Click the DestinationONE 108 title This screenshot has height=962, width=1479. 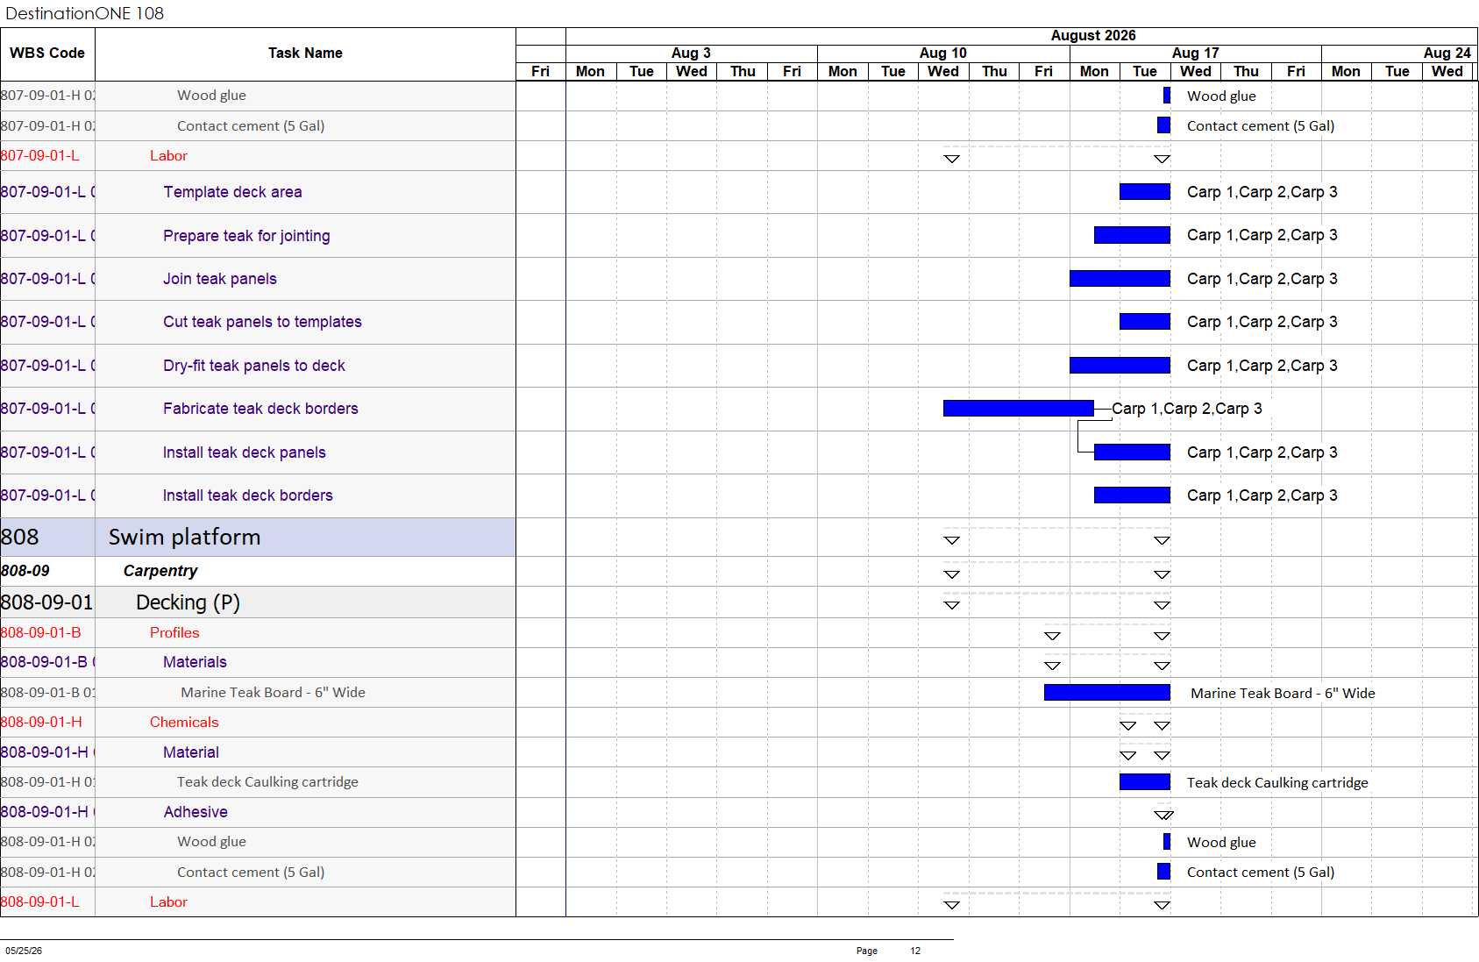(85, 13)
